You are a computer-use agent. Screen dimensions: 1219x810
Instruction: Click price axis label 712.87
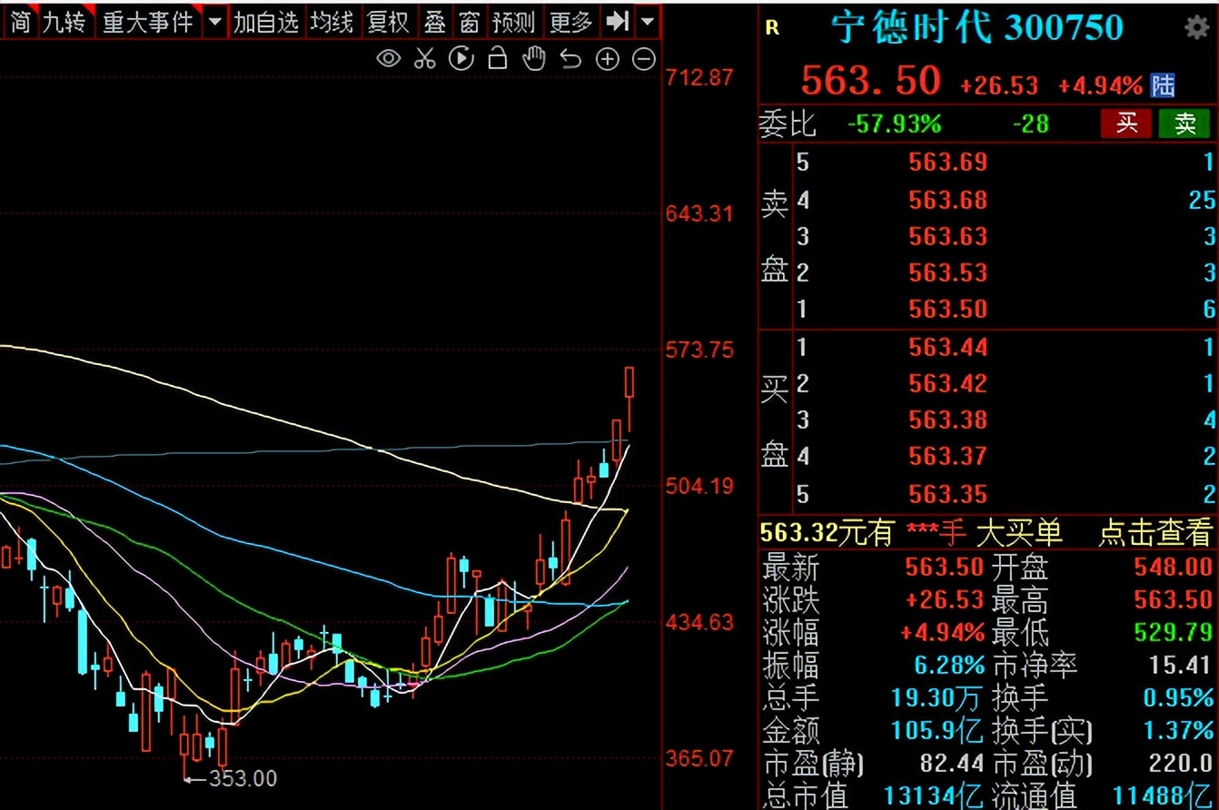pos(699,77)
